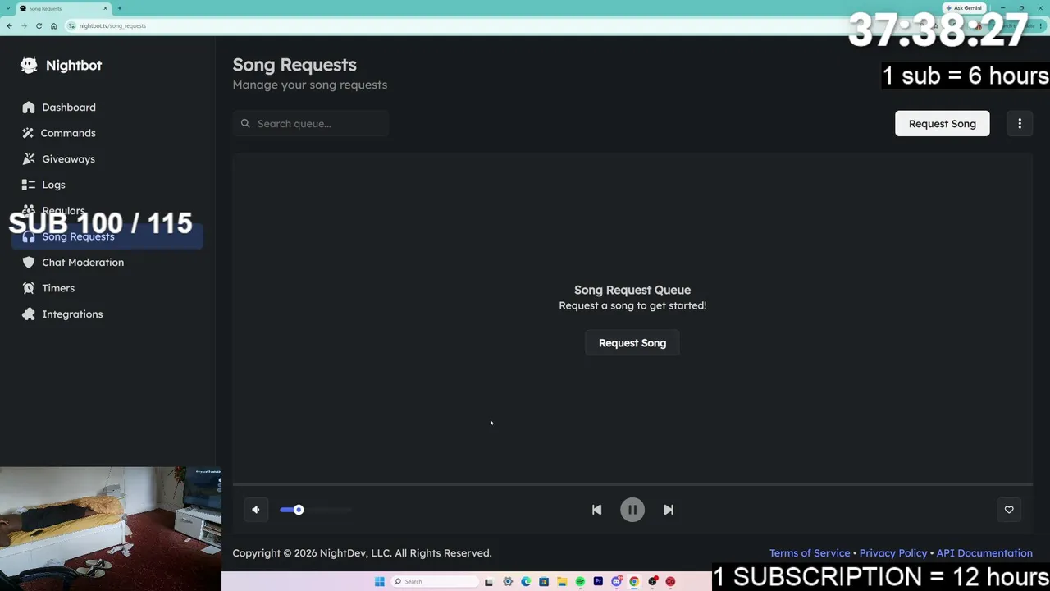Skip to the previous song
This screenshot has width=1050, height=591.
(x=596, y=510)
